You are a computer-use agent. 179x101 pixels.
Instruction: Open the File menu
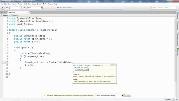click(2, 4)
